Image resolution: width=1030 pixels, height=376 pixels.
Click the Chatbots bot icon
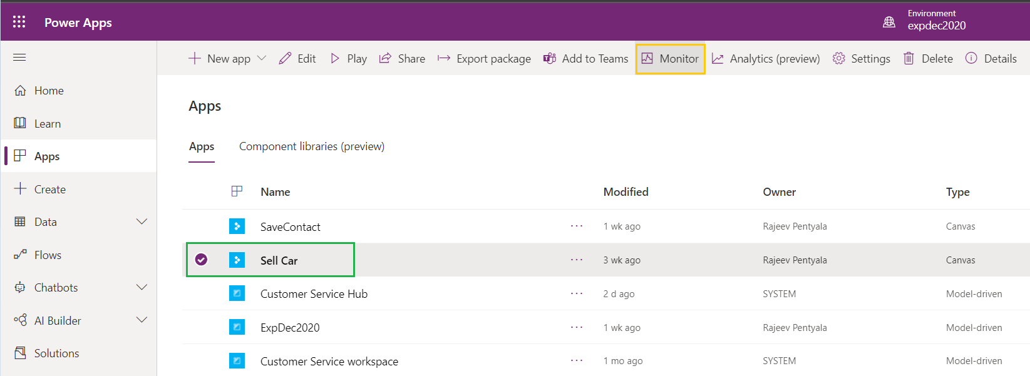pyautogui.click(x=20, y=287)
